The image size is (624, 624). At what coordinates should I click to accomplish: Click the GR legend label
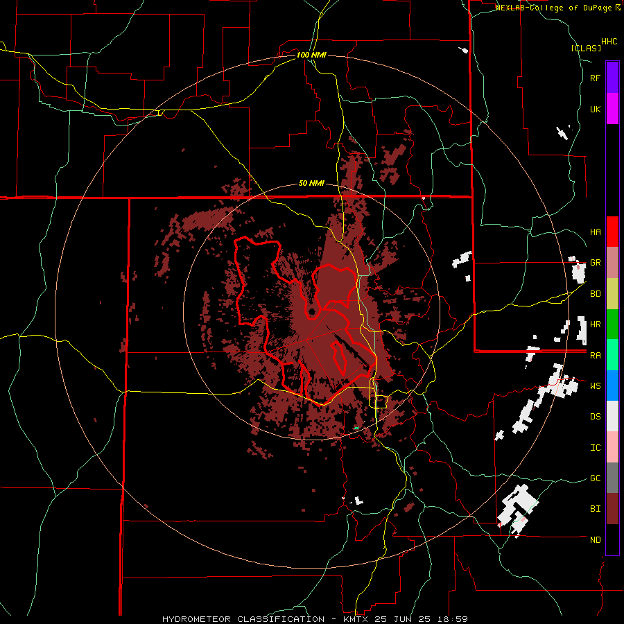click(596, 263)
